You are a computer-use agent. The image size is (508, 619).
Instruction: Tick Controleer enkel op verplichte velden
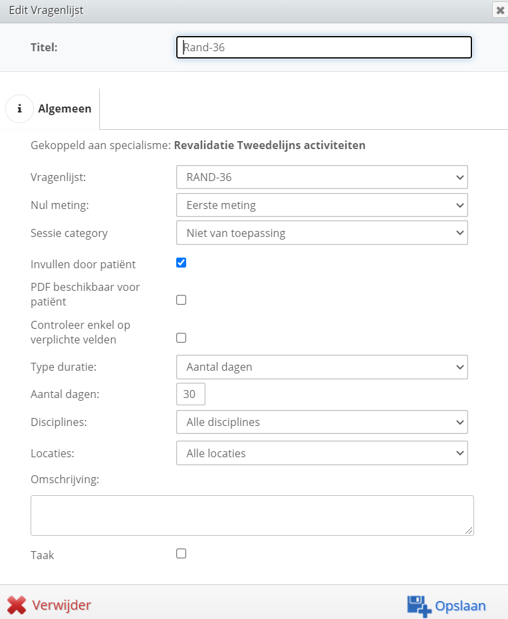click(181, 338)
